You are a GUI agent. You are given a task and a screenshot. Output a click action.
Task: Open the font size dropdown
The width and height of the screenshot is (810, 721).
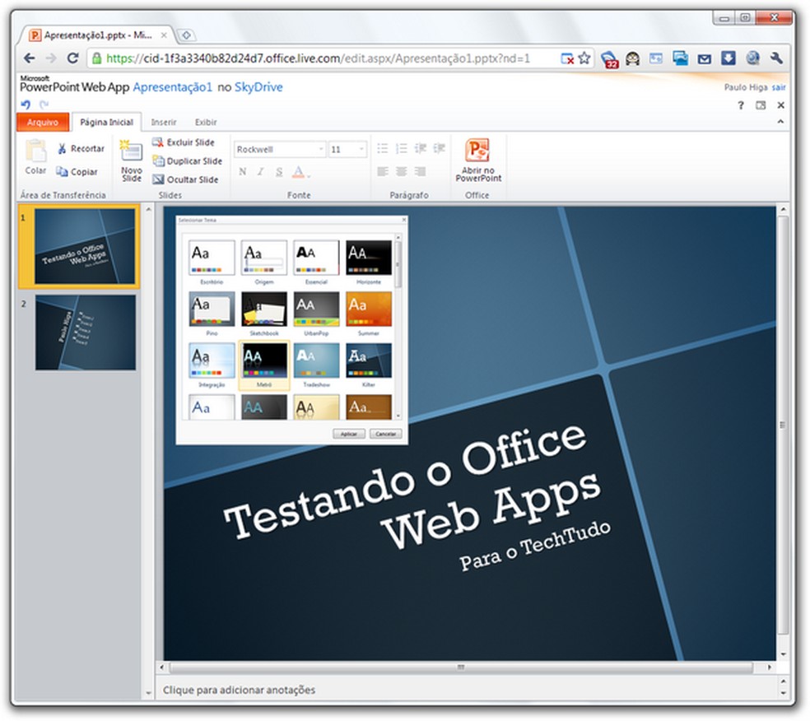tap(360, 149)
